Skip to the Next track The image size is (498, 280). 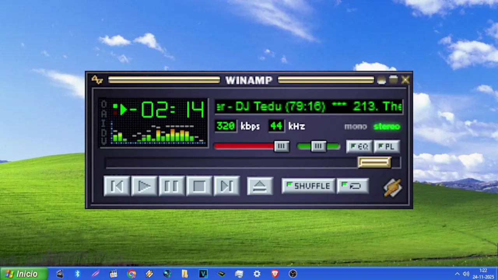[x=227, y=186]
